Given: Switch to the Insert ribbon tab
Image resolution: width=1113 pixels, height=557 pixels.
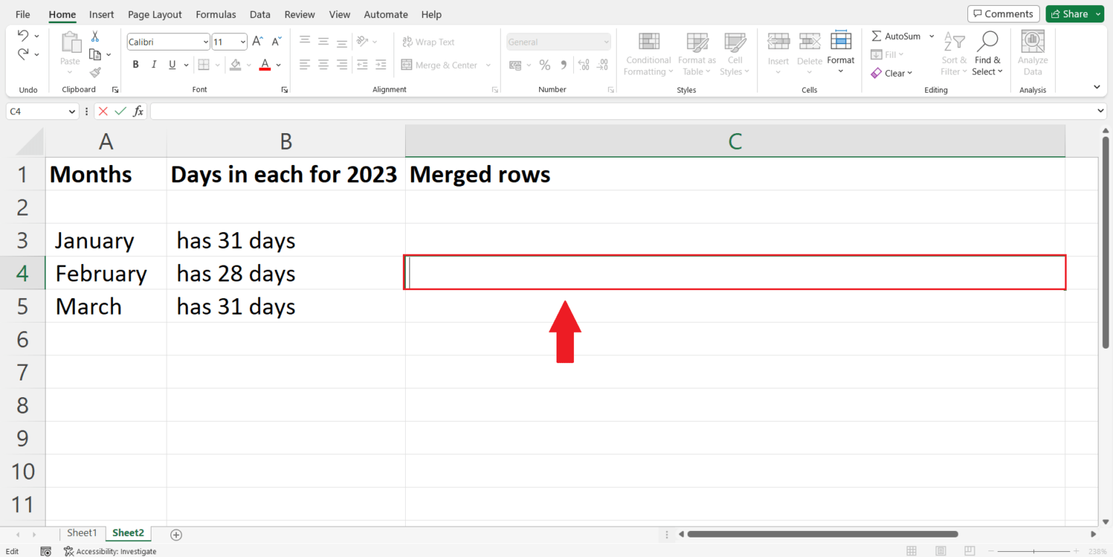Looking at the screenshot, I should click(x=101, y=14).
